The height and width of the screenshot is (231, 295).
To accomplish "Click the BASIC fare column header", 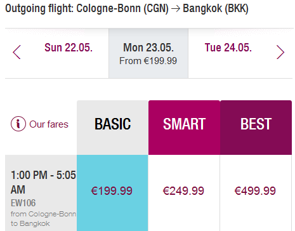I will pyautogui.click(x=112, y=128).
